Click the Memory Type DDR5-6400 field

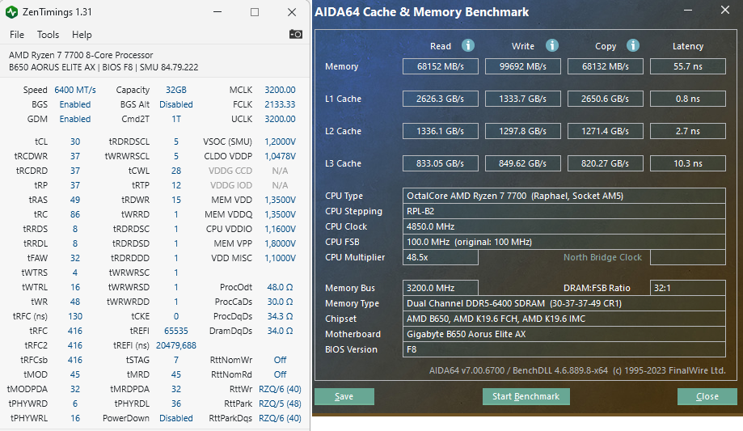tap(564, 303)
